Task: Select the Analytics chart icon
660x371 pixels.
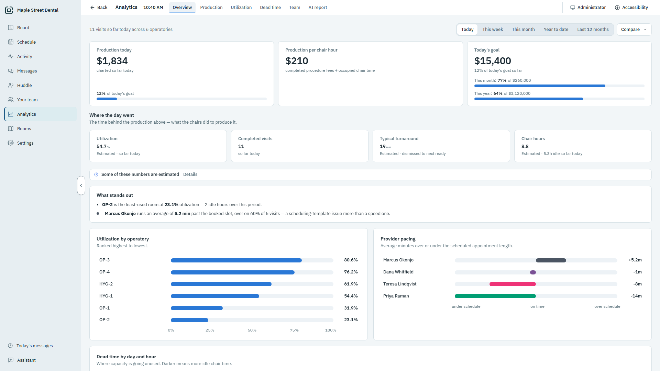Action: pos(11,114)
